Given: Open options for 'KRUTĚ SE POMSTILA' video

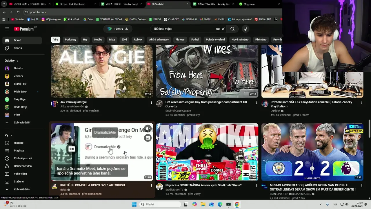Looking at the screenshot, I should point(151,185).
